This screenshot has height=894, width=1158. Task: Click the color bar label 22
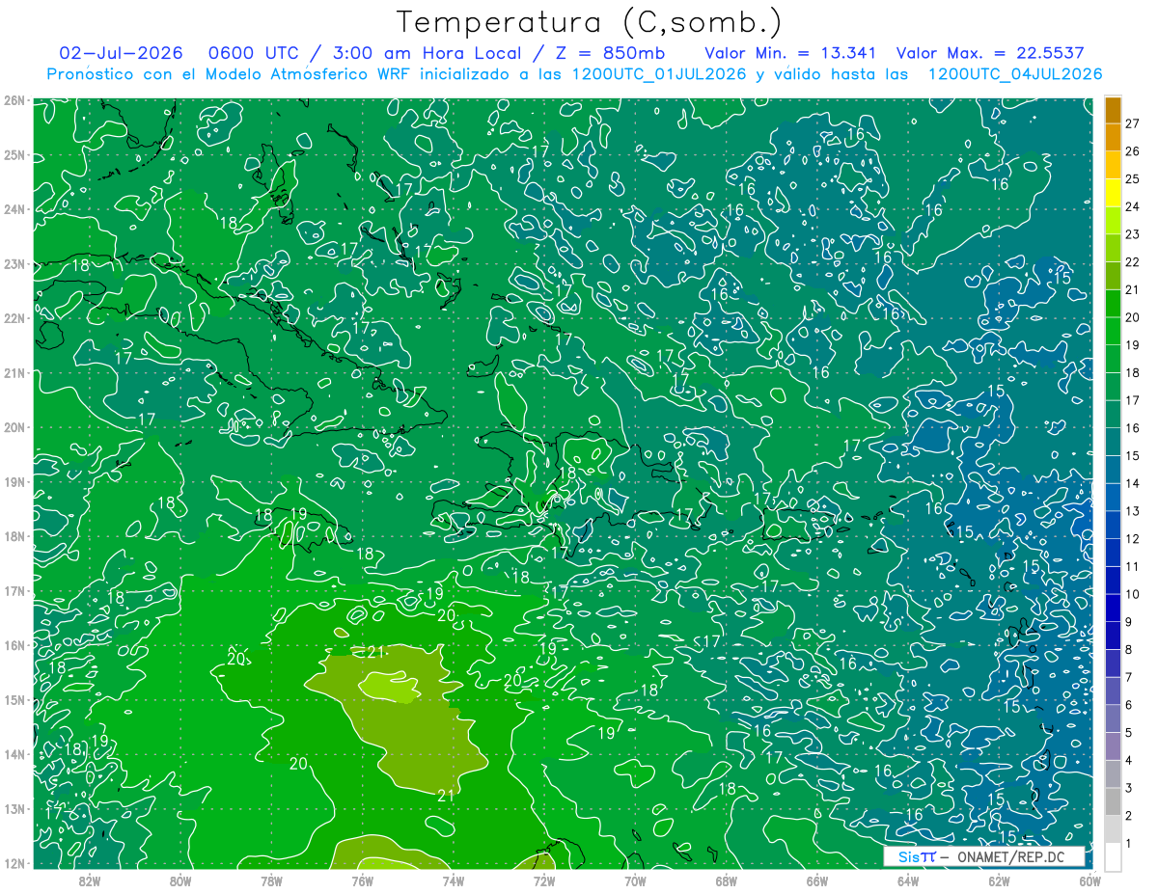pyautogui.click(x=1132, y=261)
